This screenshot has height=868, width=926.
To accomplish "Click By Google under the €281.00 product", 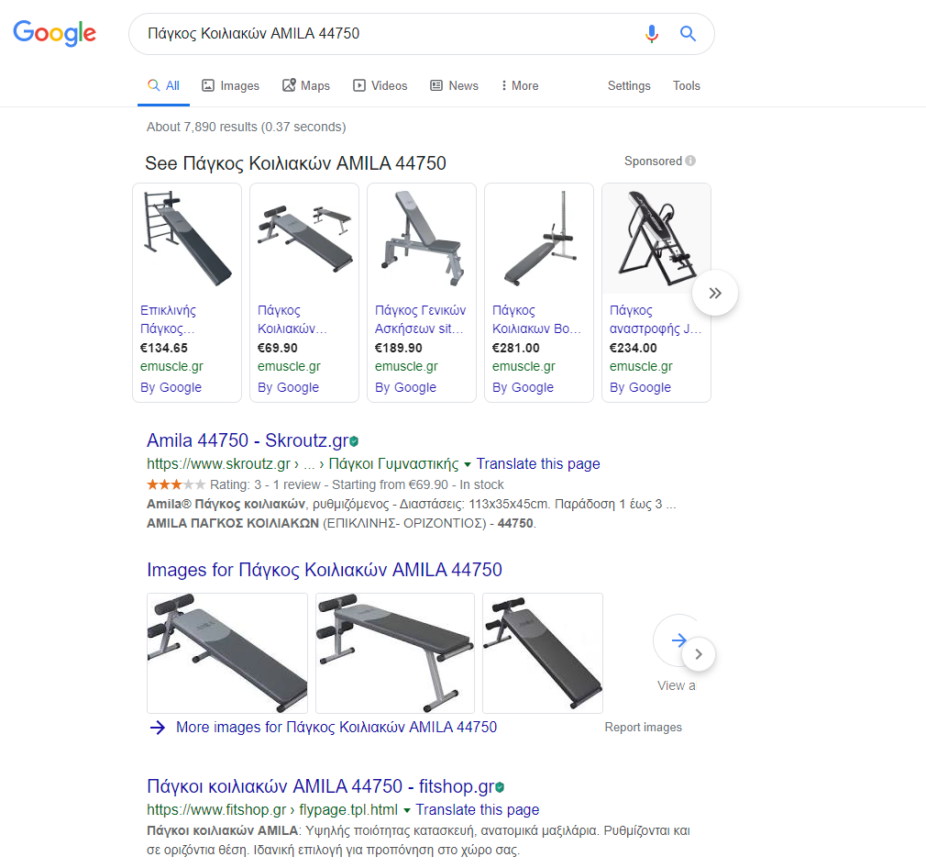I will point(524,387).
